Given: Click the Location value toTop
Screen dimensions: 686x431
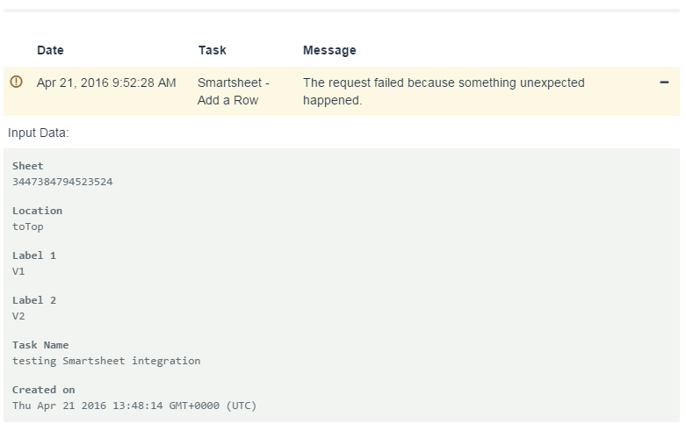Looking at the screenshot, I should tap(27, 226).
